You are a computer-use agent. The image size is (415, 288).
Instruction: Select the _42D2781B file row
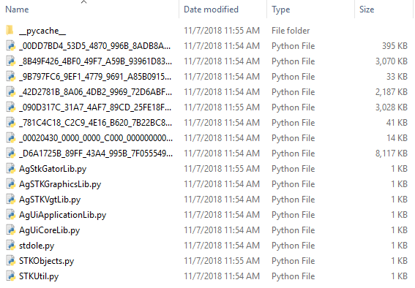point(206,92)
